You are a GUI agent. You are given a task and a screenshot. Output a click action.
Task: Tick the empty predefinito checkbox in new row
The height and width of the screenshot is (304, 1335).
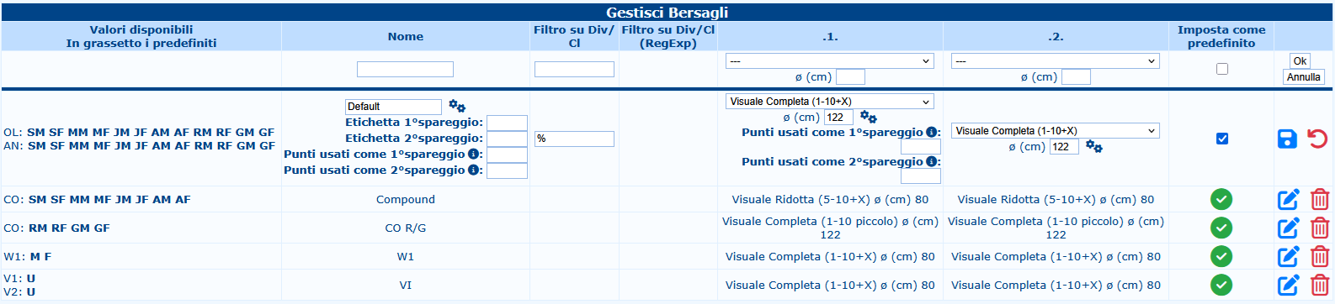tap(1222, 69)
